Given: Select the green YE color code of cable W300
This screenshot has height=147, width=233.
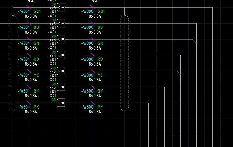Looking at the screenshot, I should click(100, 75).
